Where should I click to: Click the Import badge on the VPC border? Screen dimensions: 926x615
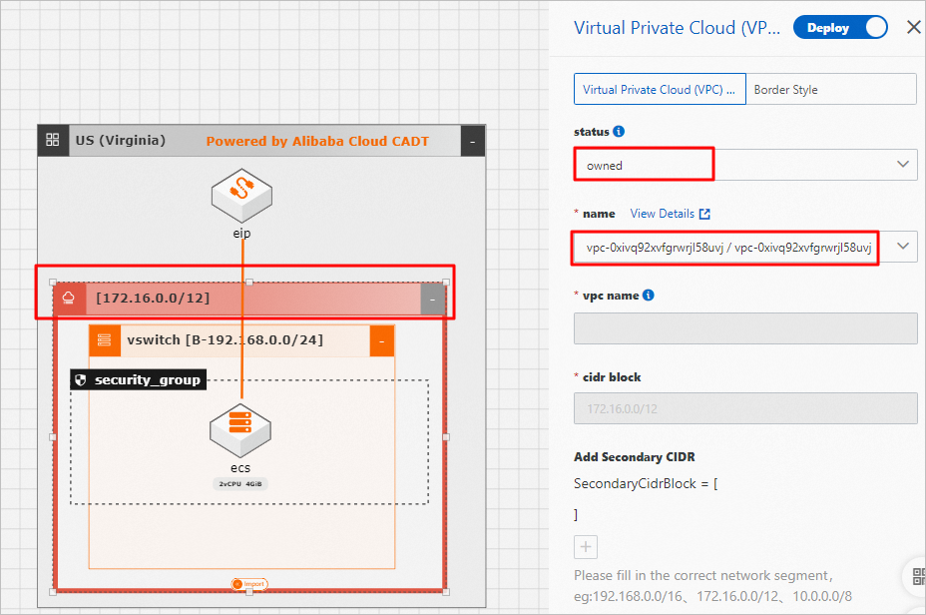[249, 584]
